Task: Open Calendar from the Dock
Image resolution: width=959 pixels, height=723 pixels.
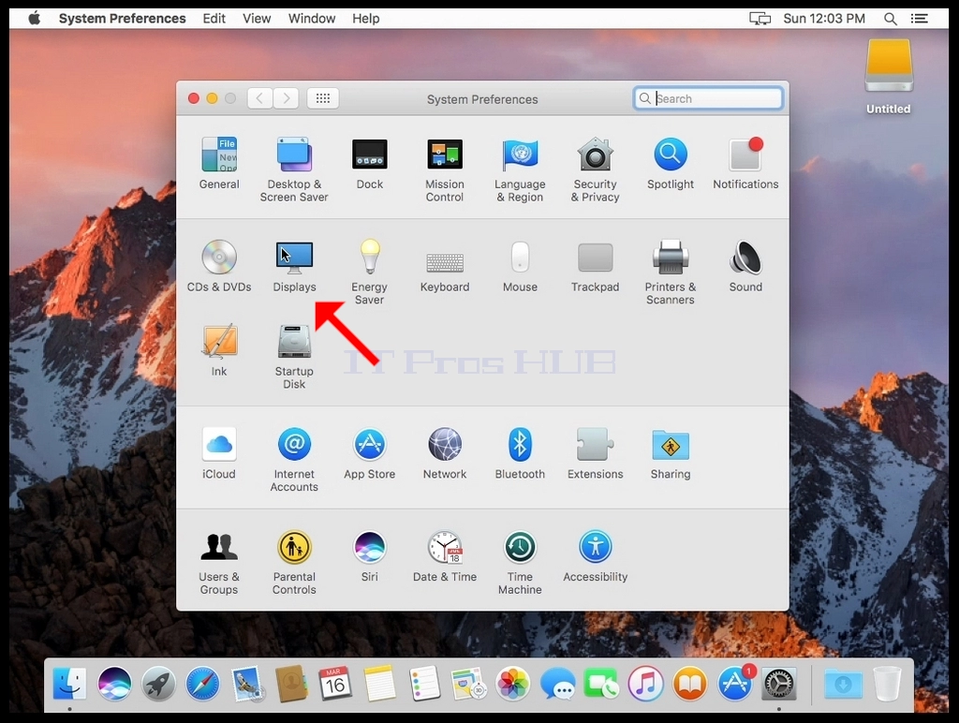Action: click(x=335, y=684)
